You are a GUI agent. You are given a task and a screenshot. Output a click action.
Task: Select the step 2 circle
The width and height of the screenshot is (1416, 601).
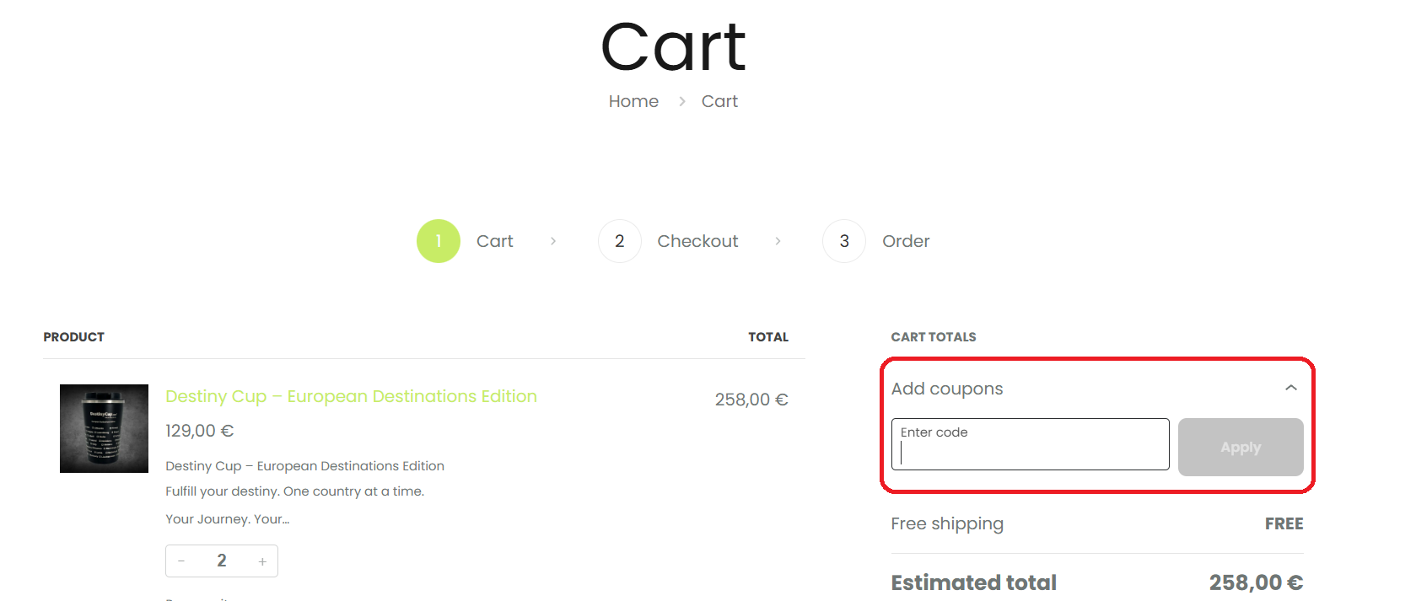[x=620, y=241]
